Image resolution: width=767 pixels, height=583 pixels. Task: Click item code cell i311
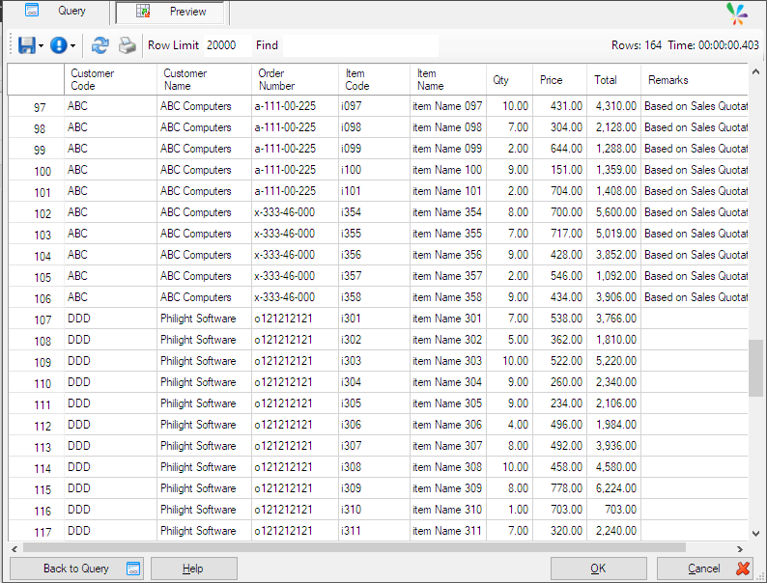pyautogui.click(x=374, y=531)
